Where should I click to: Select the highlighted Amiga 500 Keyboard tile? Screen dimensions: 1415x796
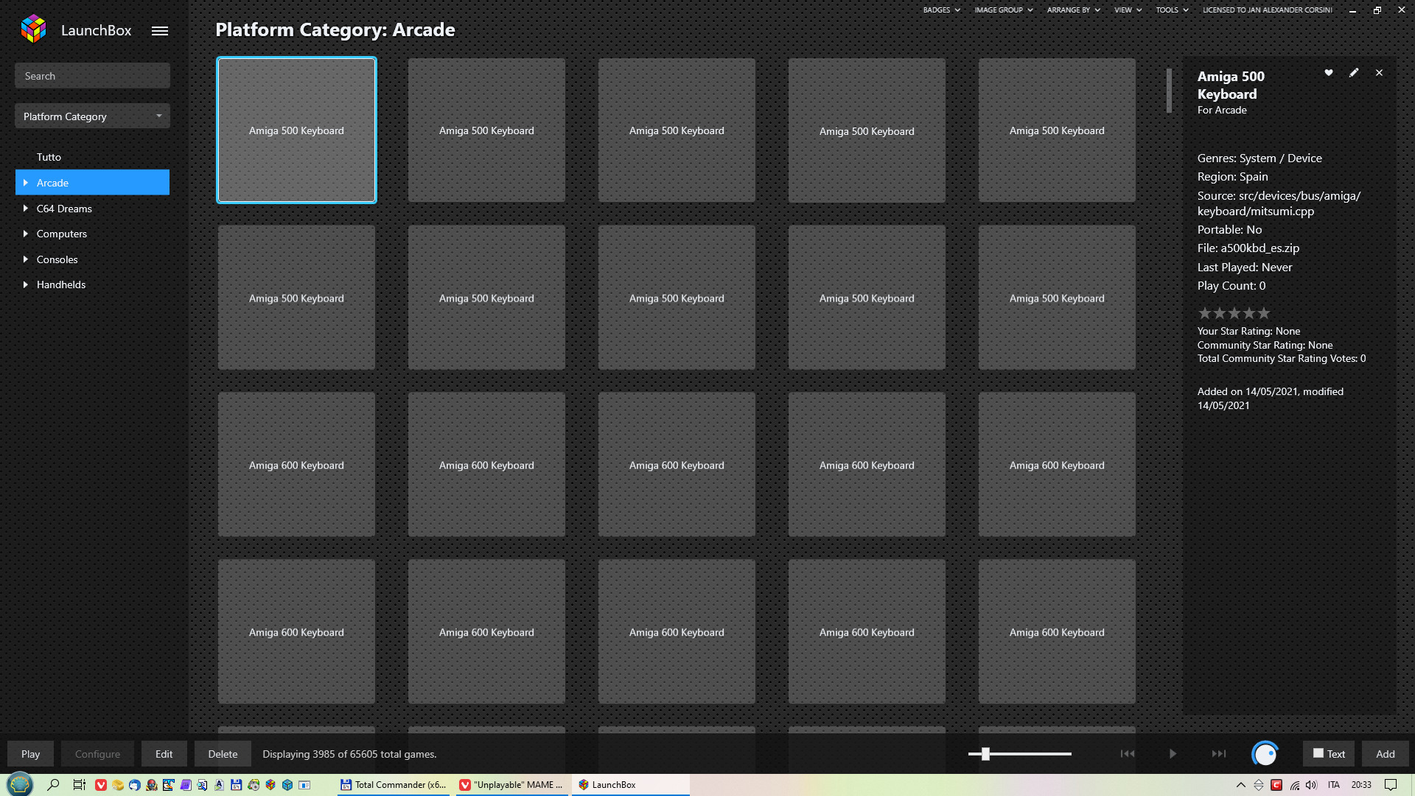click(296, 130)
